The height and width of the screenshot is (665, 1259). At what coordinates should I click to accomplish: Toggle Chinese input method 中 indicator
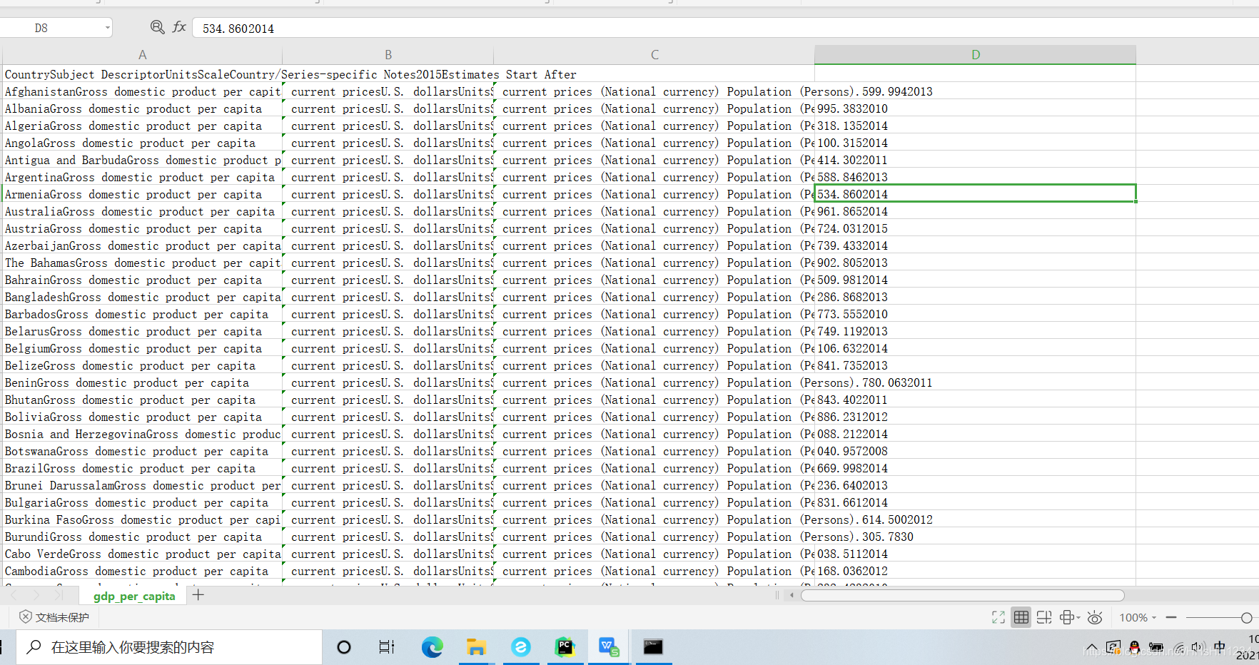pyautogui.click(x=1220, y=647)
